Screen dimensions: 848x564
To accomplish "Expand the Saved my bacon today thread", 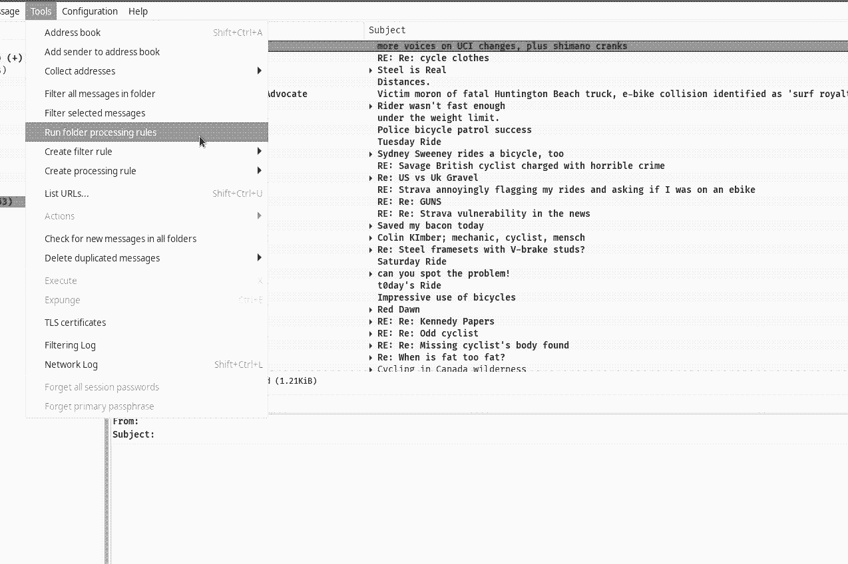I will click(371, 225).
